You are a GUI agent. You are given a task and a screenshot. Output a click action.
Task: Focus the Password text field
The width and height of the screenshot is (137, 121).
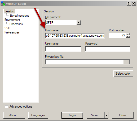(108, 49)
